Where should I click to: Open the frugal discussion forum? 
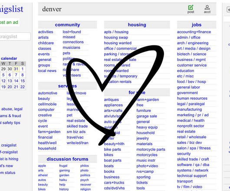[63, 166]
